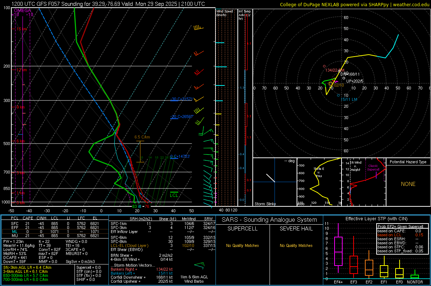Click the Wind Speed (knots) panel heading
431x286 pixels.
click(x=225, y=13)
